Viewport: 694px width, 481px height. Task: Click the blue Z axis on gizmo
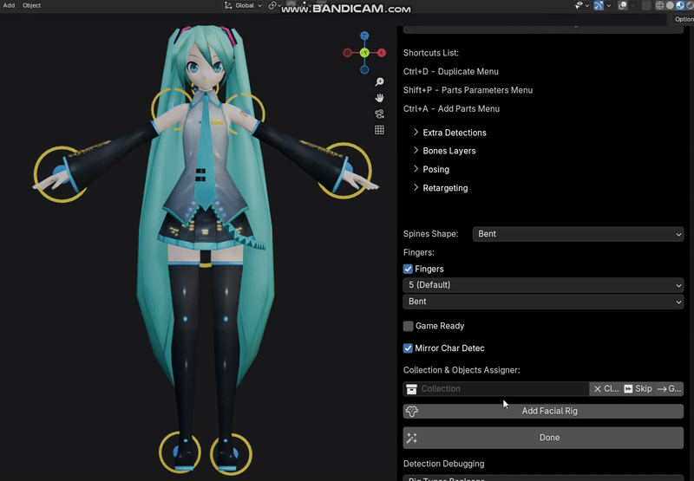pyautogui.click(x=364, y=36)
